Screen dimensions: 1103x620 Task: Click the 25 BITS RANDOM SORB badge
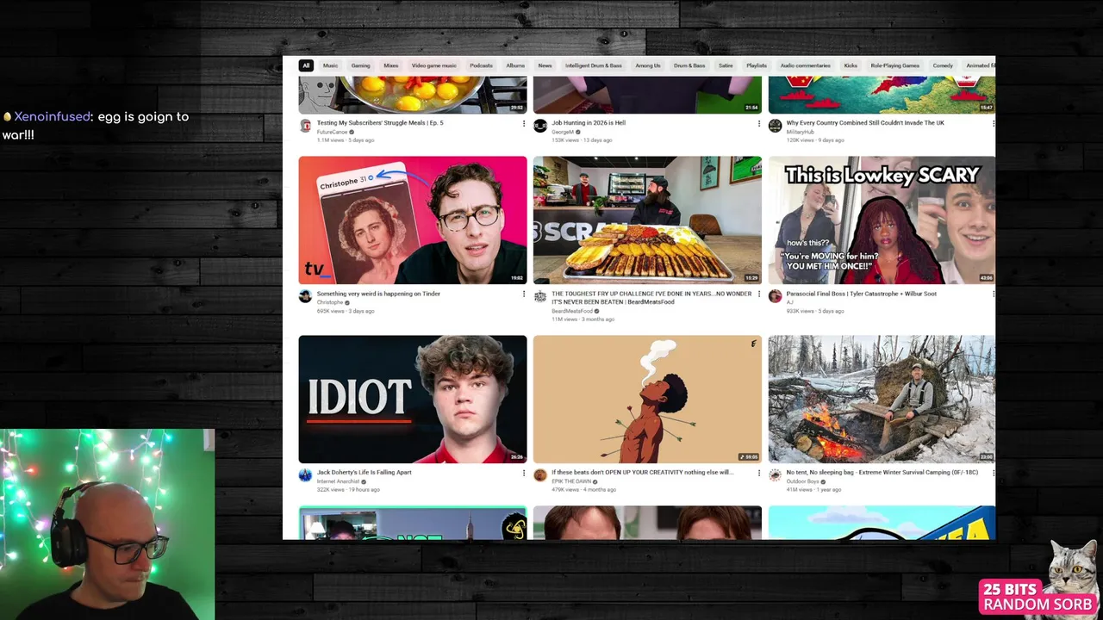coord(1038,597)
